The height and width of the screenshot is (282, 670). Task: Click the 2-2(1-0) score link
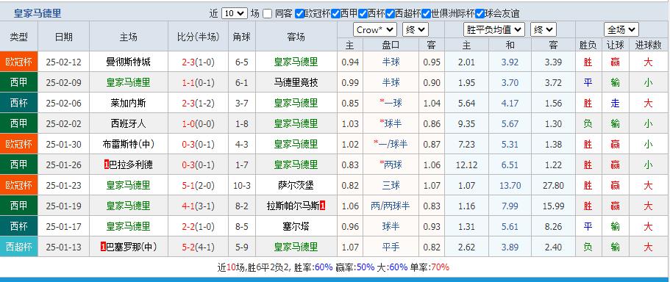pos(199,226)
